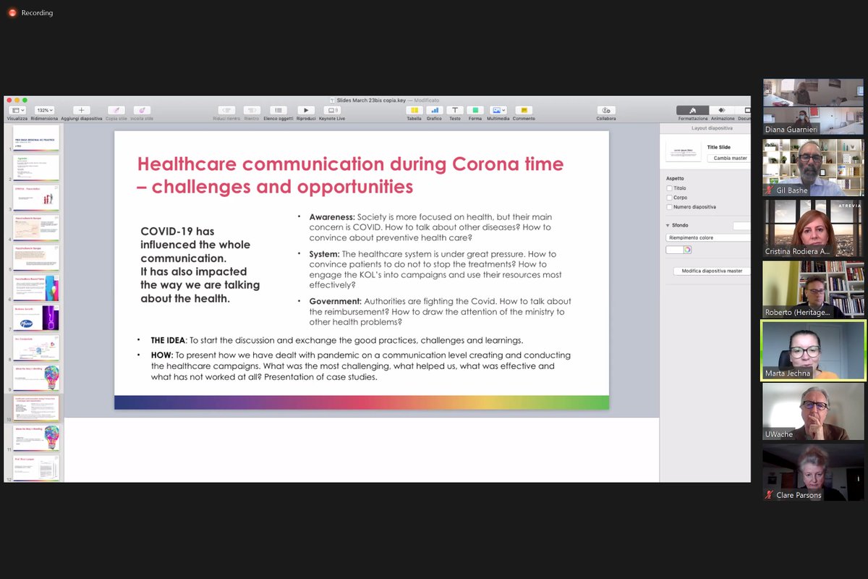
Task: Open the Elenco oggetti list
Action: pos(279,110)
